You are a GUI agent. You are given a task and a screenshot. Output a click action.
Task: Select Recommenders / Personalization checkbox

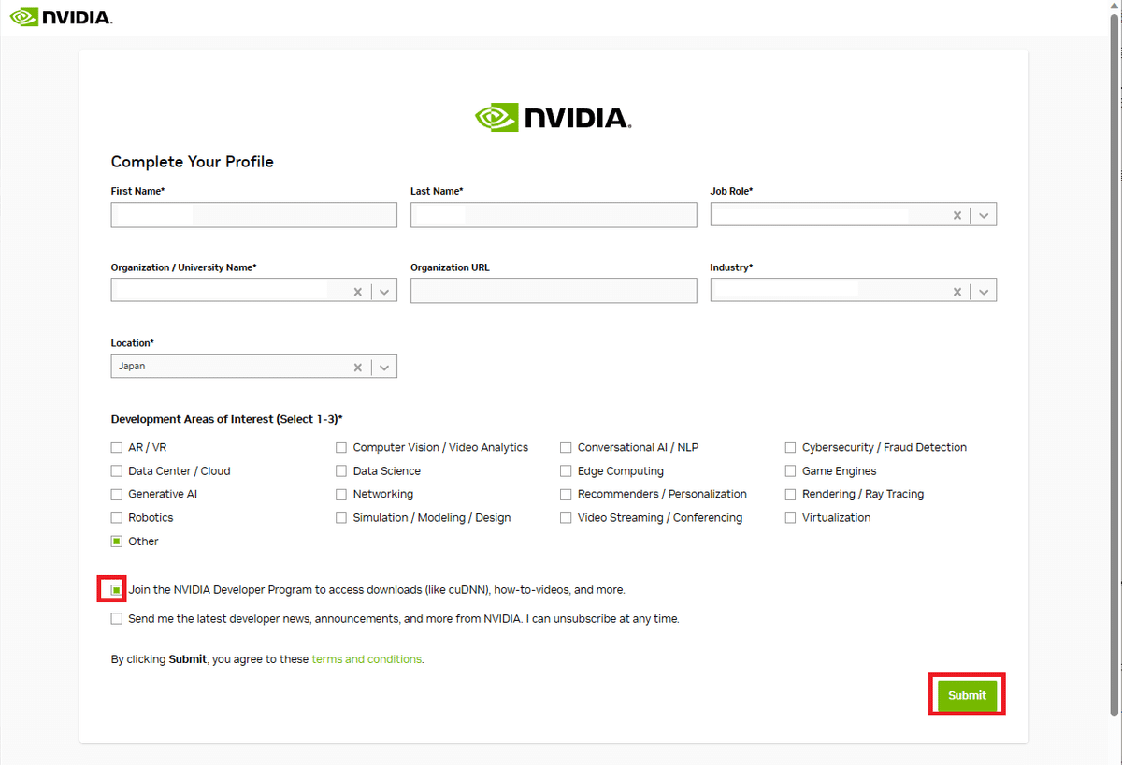coord(566,495)
